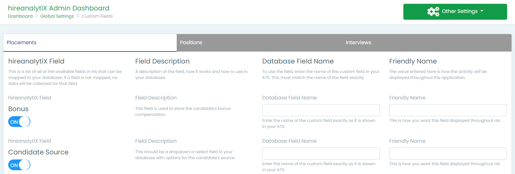This screenshot has height=174, width=515.
Task: Click the Friendly Name column heading
Action: point(413,61)
